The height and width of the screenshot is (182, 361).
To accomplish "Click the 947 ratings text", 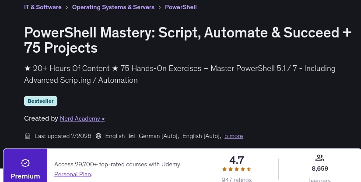I will click(x=237, y=179).
